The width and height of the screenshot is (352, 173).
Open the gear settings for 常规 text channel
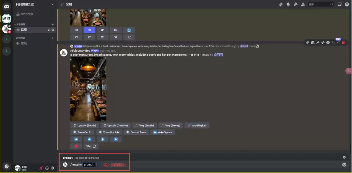coord(53,30)
